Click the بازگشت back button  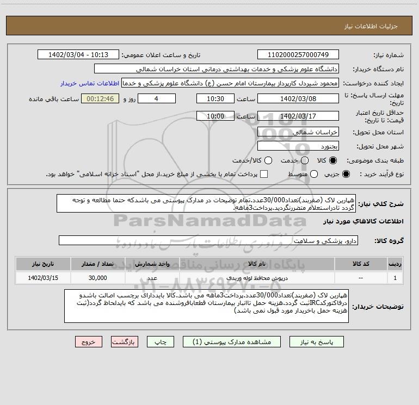[x=125, y=342]
